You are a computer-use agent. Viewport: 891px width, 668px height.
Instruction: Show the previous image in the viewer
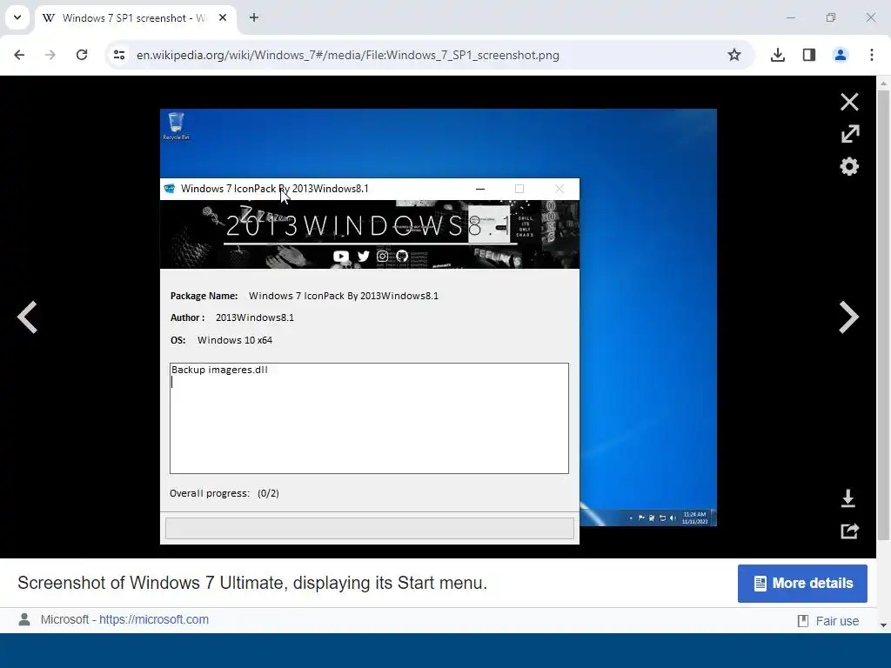click(27, 317)
